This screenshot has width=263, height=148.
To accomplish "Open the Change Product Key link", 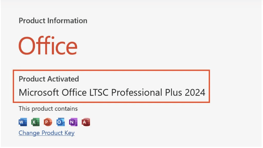I will (x=46, y=133).
